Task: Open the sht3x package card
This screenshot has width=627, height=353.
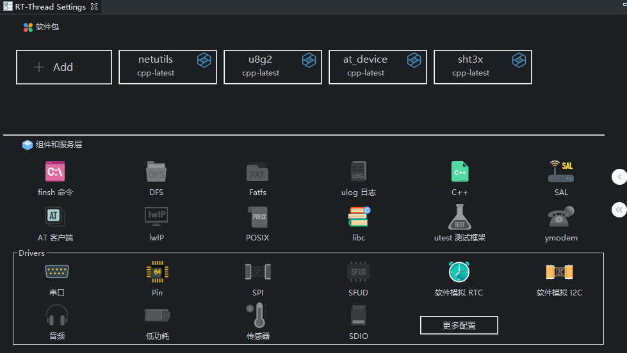Action: (483, 67)
